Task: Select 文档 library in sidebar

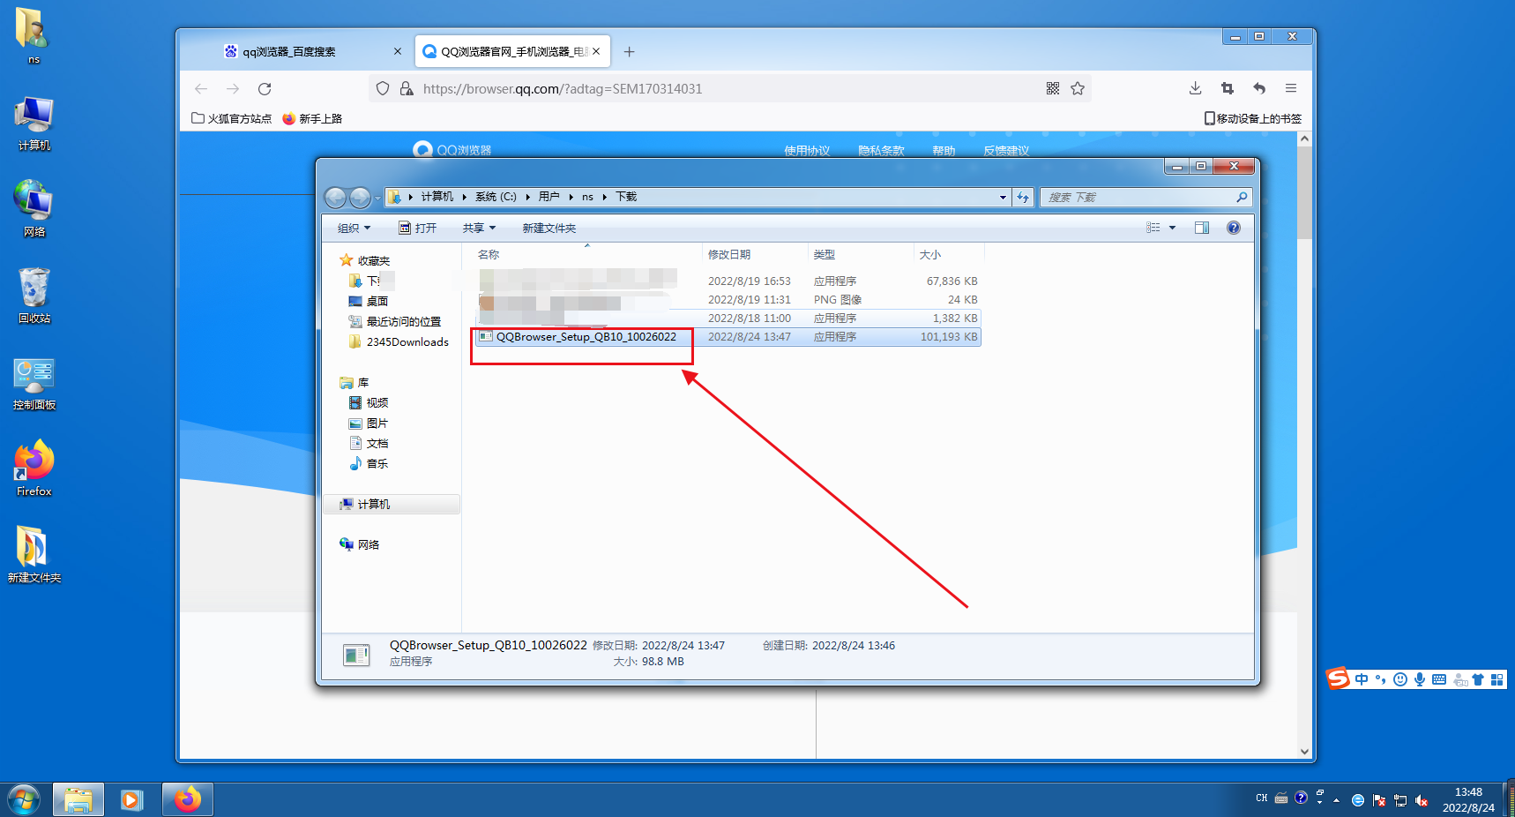Action: tap(369, 444)
